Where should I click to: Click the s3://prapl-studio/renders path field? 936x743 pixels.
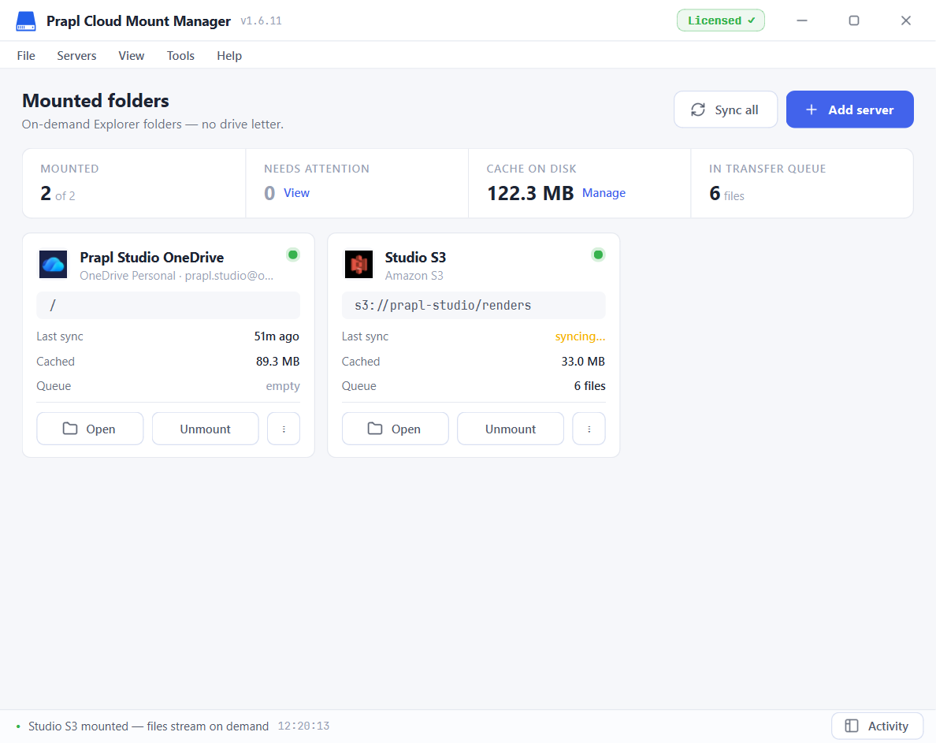[x=474, y=305]
